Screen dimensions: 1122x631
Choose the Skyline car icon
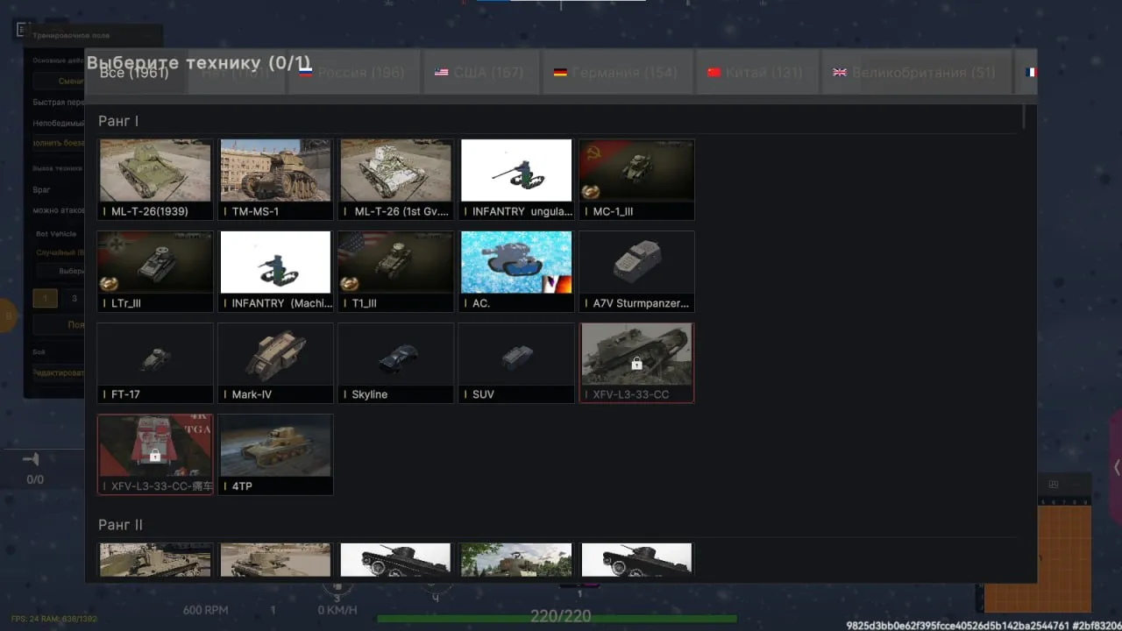pos(395,363)
